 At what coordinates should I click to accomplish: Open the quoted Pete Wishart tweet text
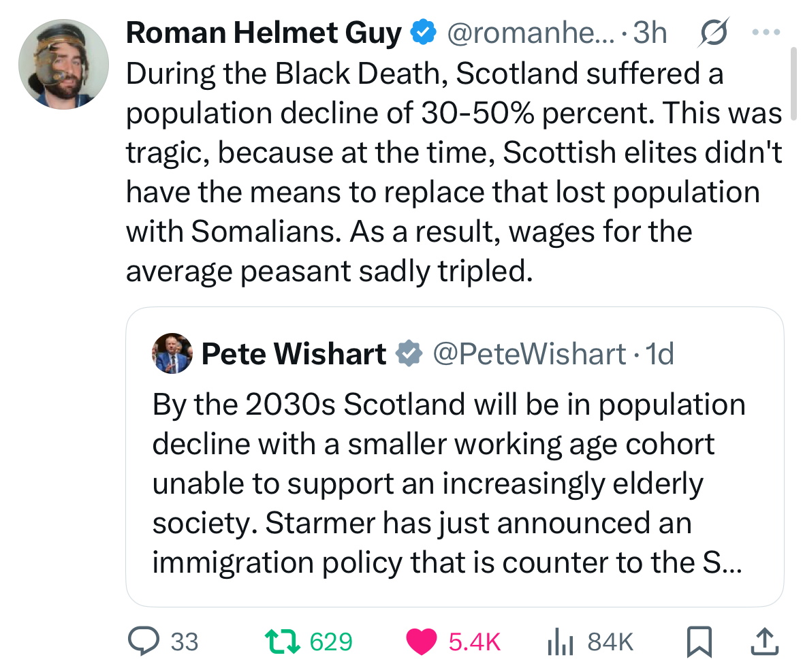point(450,483)
